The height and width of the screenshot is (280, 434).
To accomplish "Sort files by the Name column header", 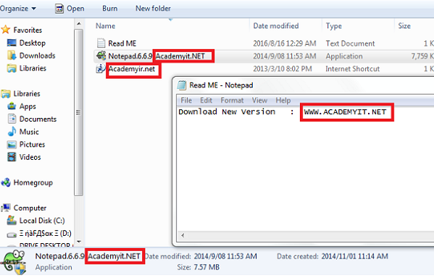I will point(106,26).
